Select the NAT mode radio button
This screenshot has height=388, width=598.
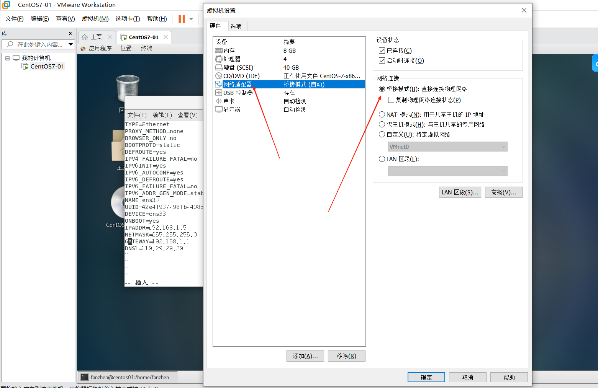click(x=382, y=114)
